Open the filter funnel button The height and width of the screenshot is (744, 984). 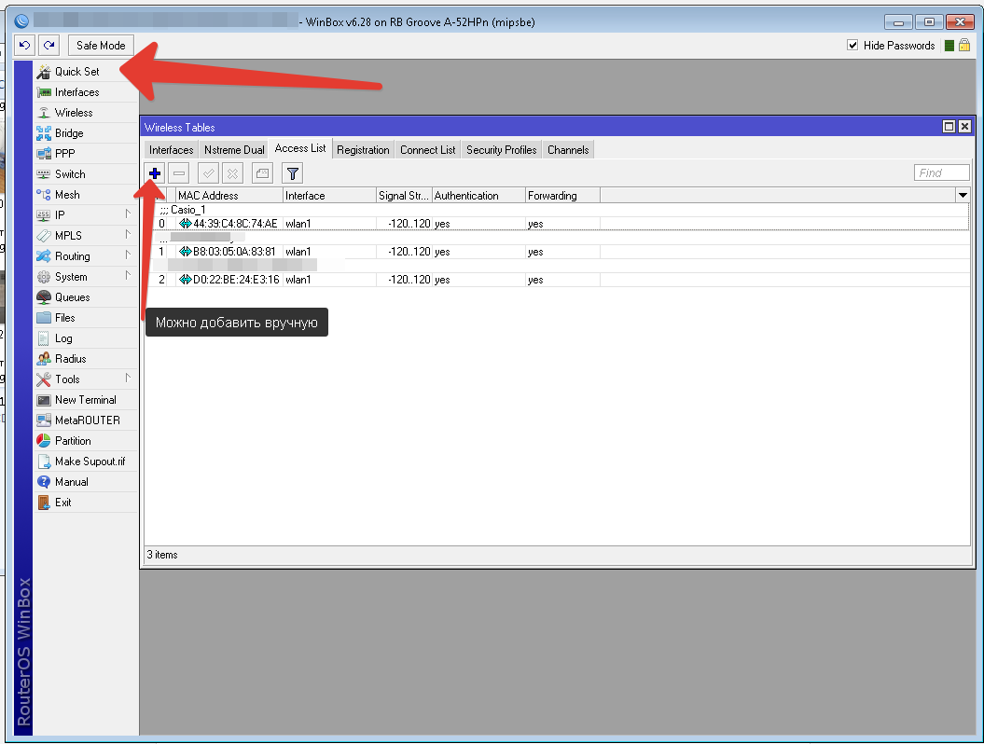click(x=293, y=173)
